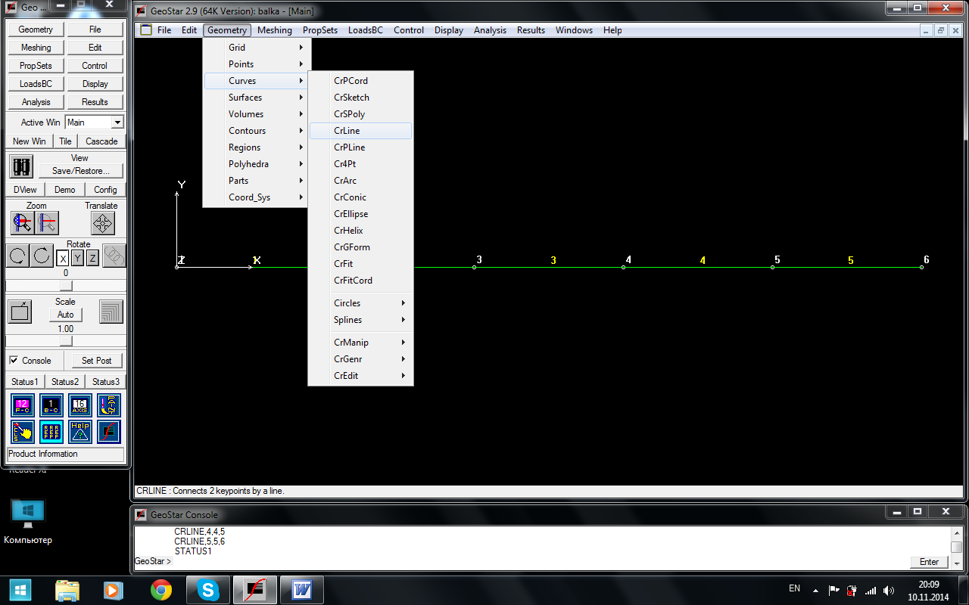Activate the Zoom In magnifier icon
The image size is (969, 605).
22,222
